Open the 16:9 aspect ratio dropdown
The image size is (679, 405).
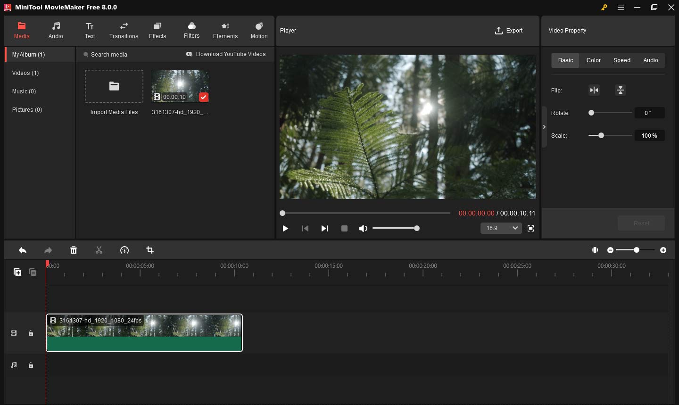point(501,228)
